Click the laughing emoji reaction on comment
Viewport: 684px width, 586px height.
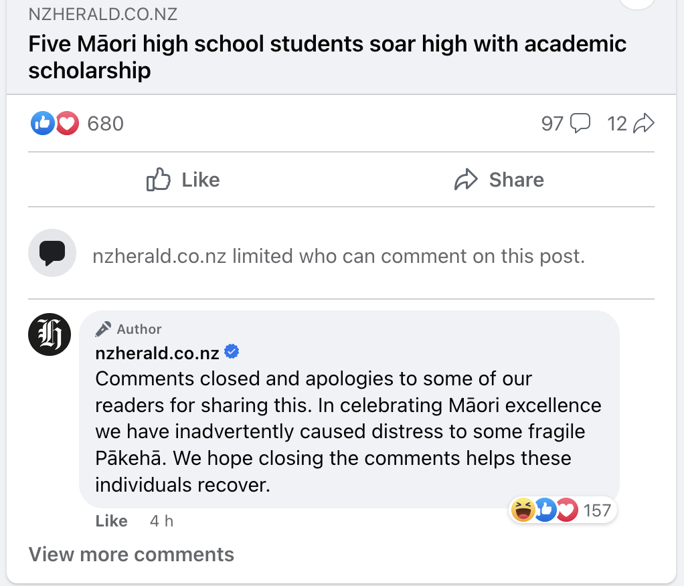coord(522,510)
